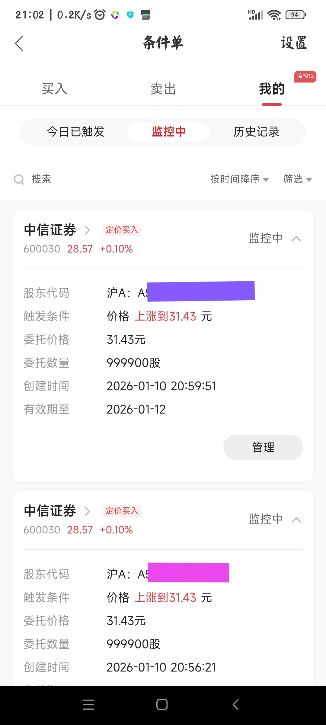Viewport: 326px width, 725px height.
Task: Open the 筛选 filter dropdown
Action: coord(297,179)
